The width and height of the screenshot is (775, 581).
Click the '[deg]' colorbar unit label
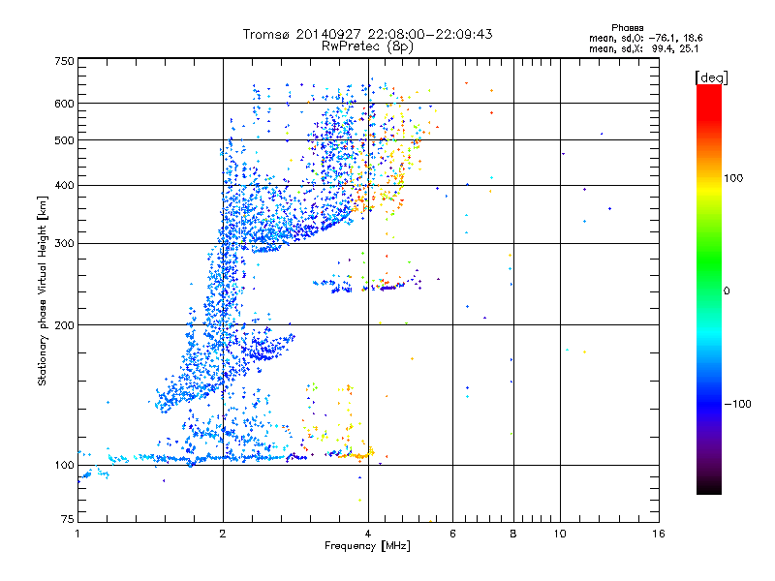pyautogui.click(x=711, y=77)
